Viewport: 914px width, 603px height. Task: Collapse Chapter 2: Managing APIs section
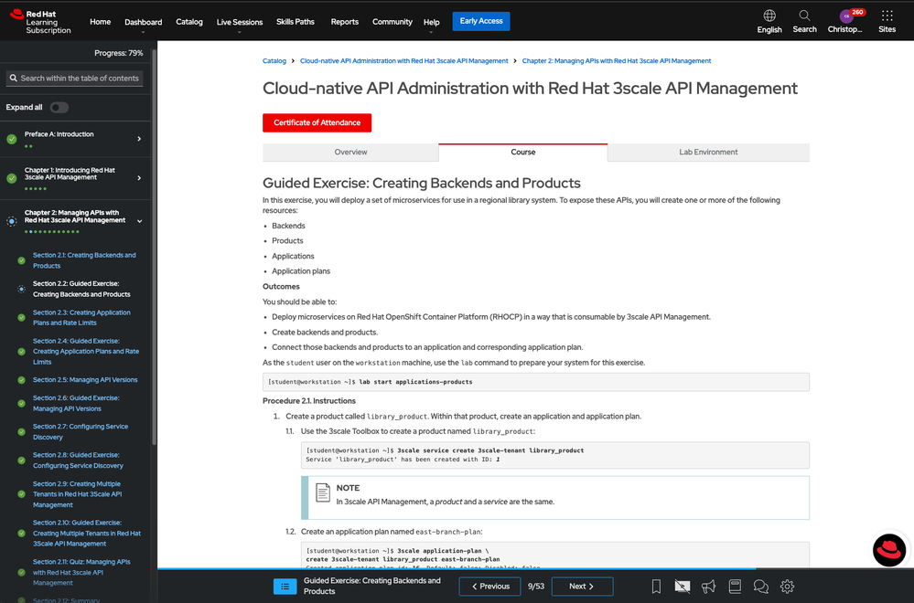139,221
